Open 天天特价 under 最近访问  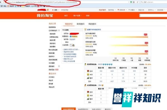point(51,77)
